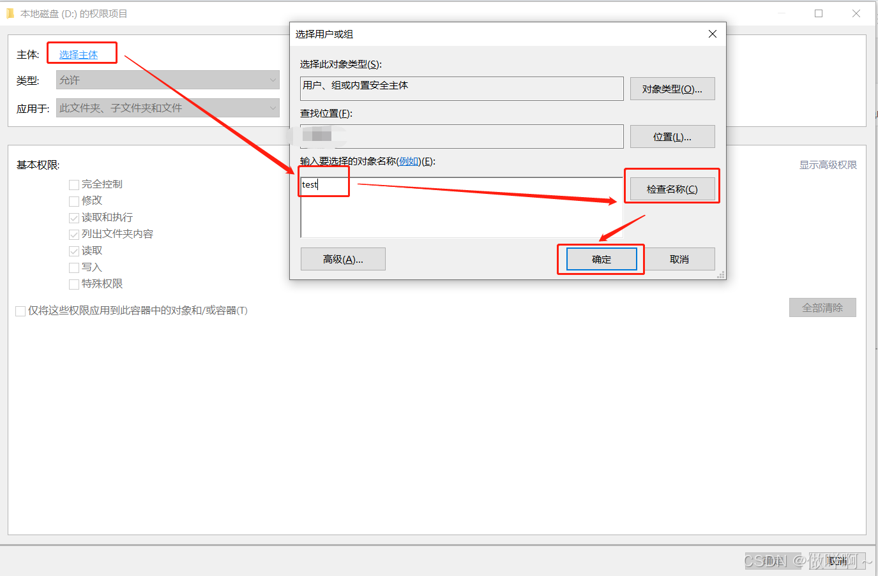The image size is (878, 576).
Task: Maximize the 权限项目 window
Action: click(819, 13)
